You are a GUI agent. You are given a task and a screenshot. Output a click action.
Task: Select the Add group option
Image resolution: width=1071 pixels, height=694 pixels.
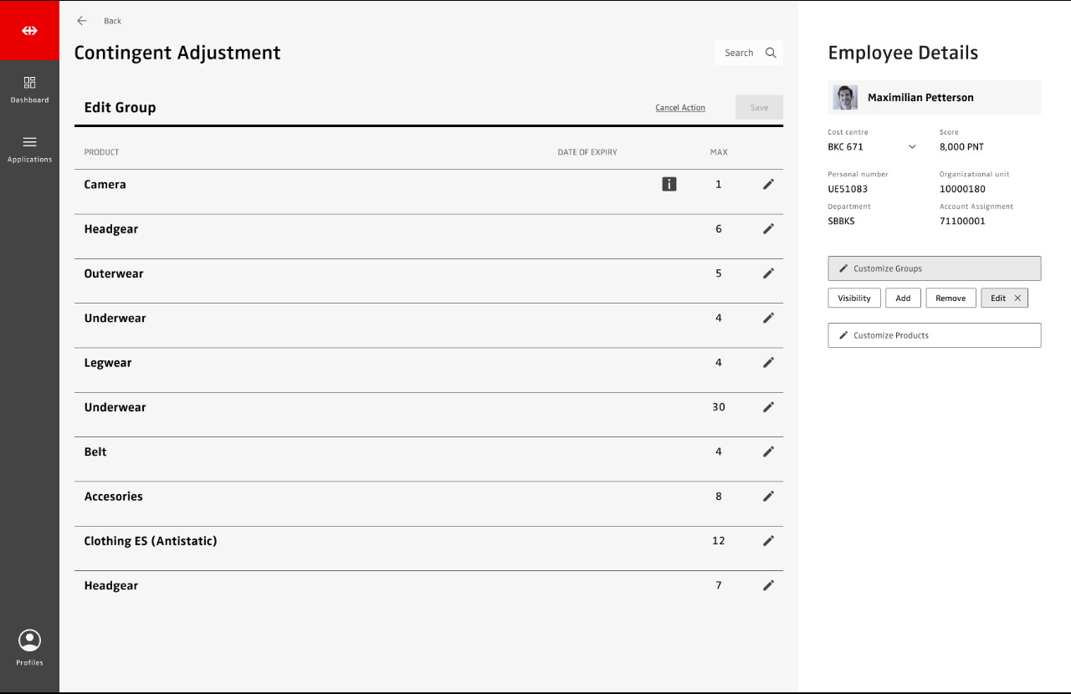[x=903, y=299]
